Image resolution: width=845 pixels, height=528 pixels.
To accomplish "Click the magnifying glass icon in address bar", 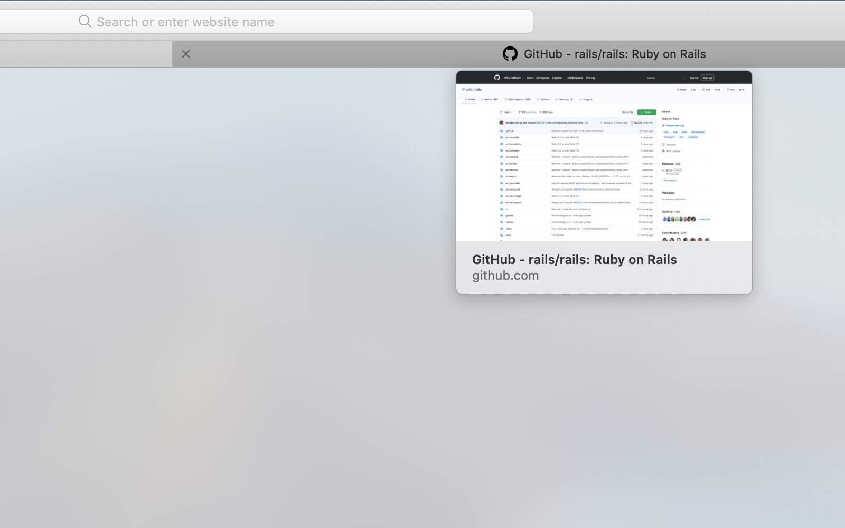I will coord(85,21).
